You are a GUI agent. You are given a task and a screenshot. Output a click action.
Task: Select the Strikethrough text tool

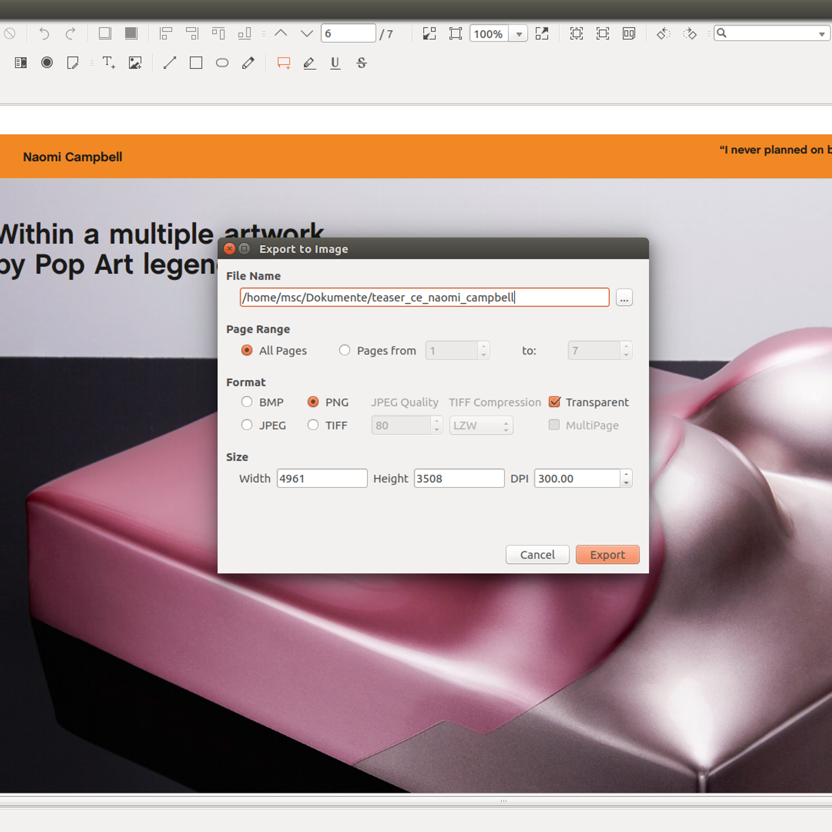(362, 63)
